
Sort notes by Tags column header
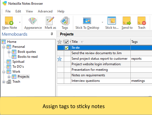(141, 42)
